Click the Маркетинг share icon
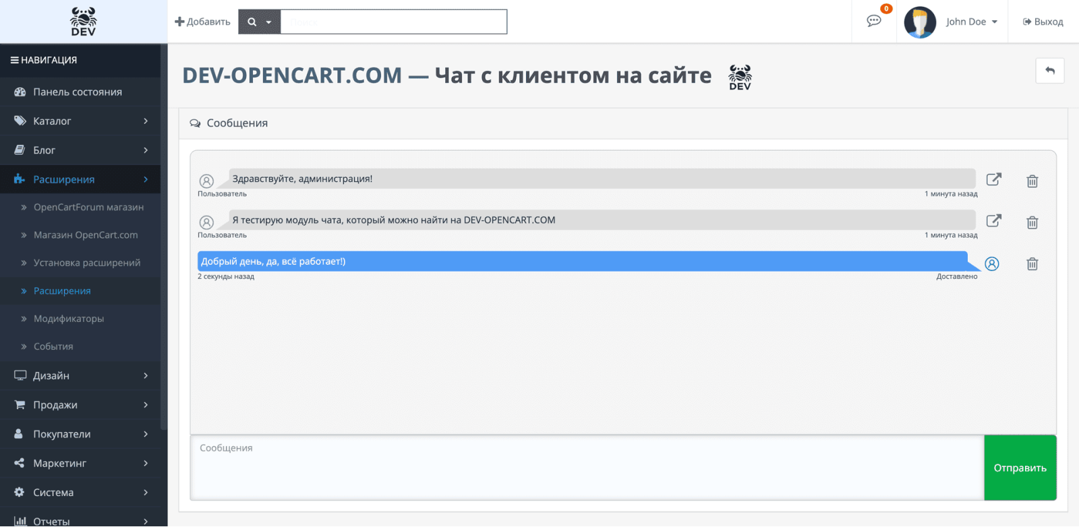The height and width of the screenshot is (527, 1079). (x=19, y=463)
